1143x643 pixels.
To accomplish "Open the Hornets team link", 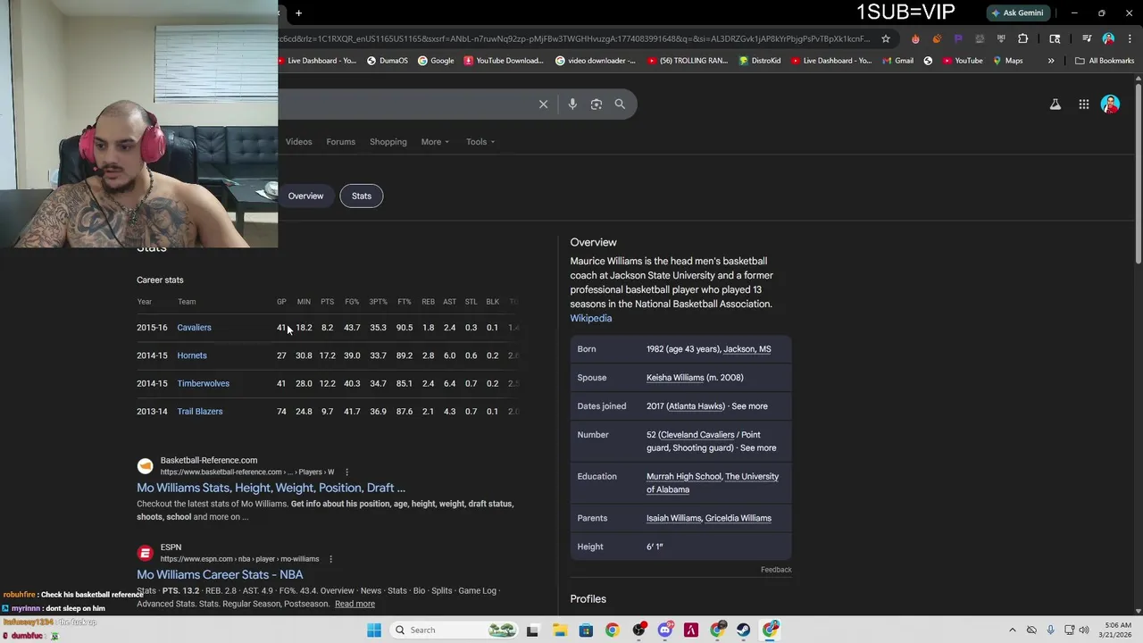I will pyautogui.click(x=192, y=355).
